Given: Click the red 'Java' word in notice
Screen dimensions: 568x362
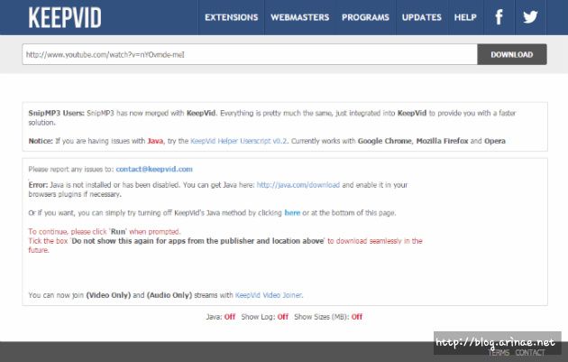Looking at the screenshot, I should [x=155, y=141].
